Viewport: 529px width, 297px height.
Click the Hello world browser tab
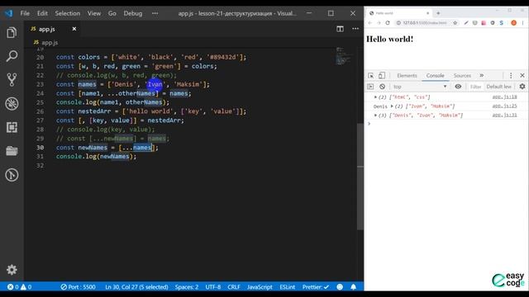point(398,13)
